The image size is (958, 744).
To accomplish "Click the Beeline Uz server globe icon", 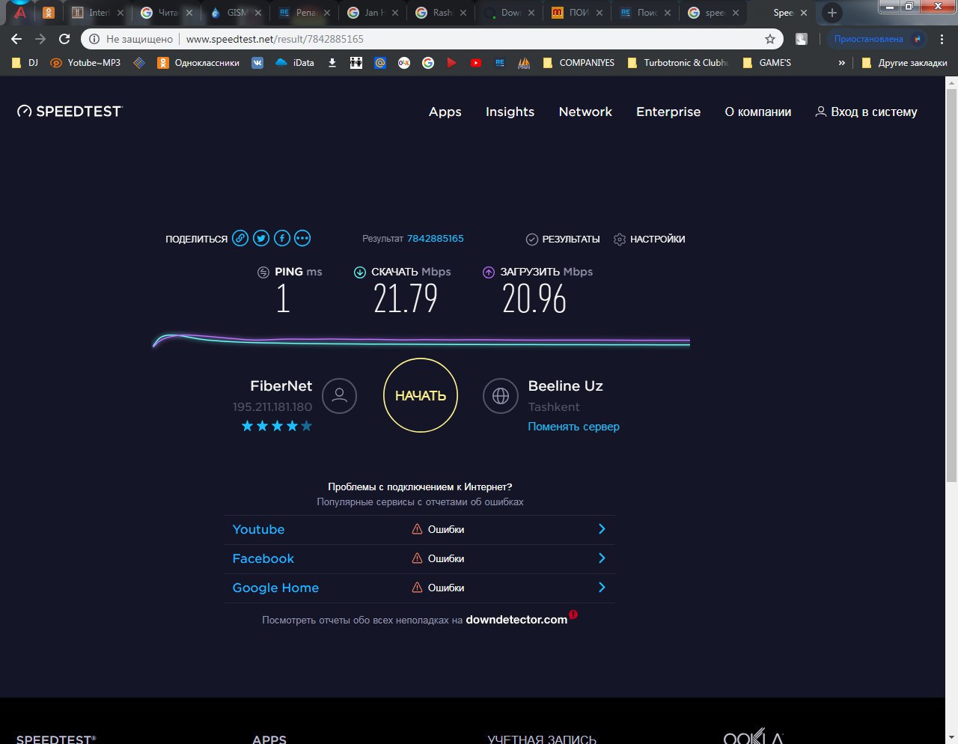I will (501, 396).
